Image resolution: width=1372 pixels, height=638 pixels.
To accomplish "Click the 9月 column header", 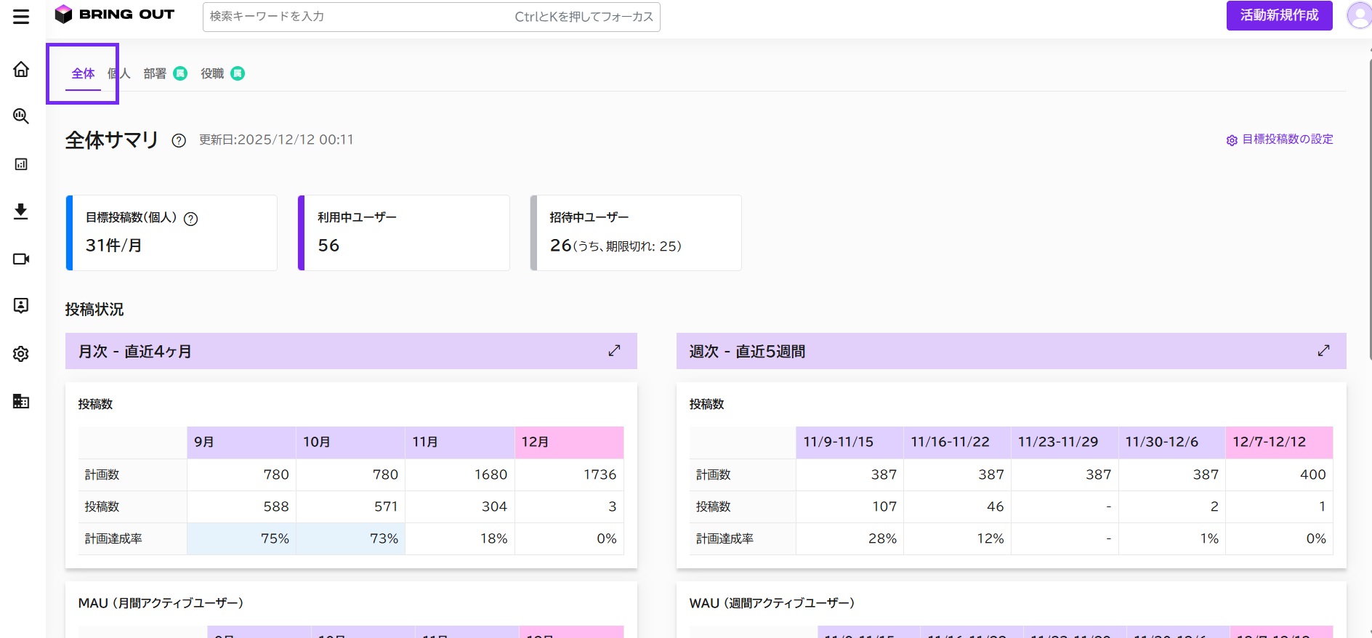I will 241,442.
